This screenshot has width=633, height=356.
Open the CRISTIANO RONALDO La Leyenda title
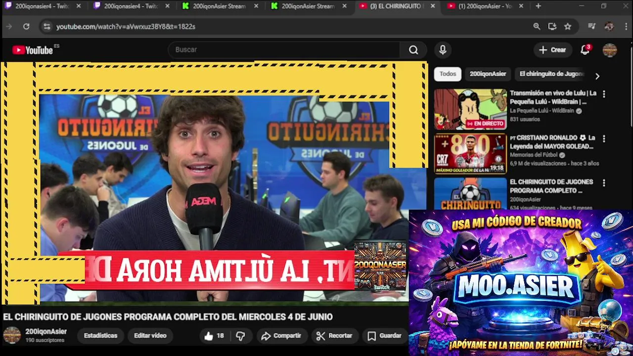(x=552, y=142)
